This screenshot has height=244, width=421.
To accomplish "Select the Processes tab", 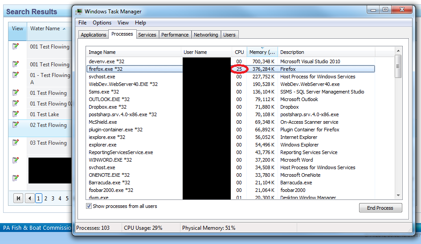I will click(122, 34).
